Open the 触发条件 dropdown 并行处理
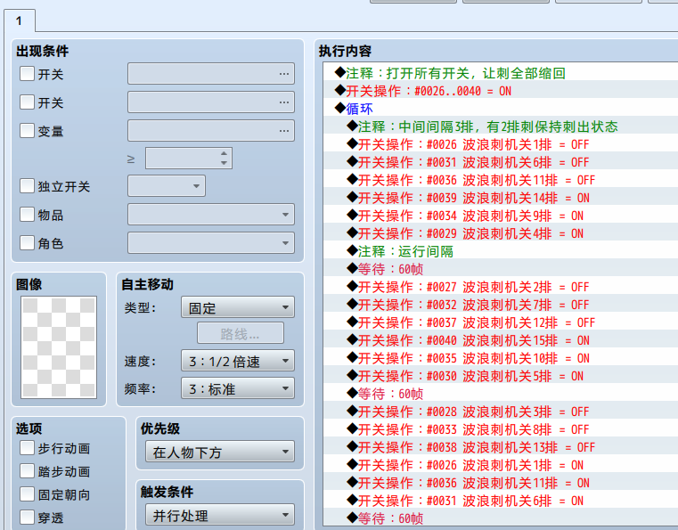Viewport: 678px width, 530px height. click(220, 515)
